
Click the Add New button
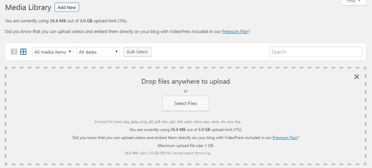(x=67, y=7)
